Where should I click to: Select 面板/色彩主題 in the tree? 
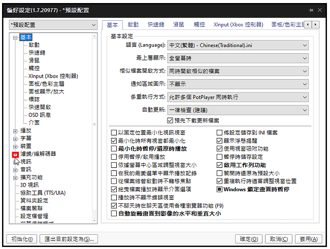[x=47, y=84]
